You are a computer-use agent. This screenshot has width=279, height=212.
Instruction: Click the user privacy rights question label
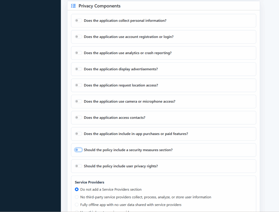point(121,166)
